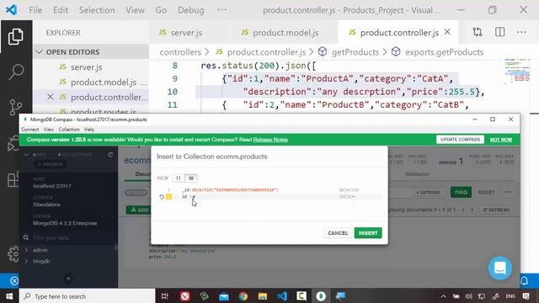Click the Filter your data search field
Screen dimensions: 539x303
tap(69, 237)
